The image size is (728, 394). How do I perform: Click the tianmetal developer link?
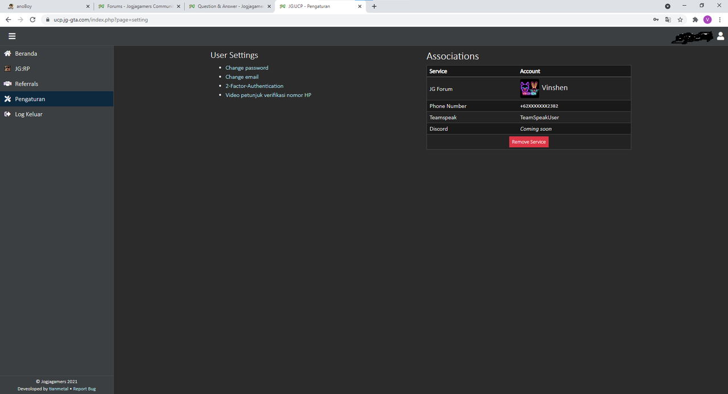(x=59, y=389)
